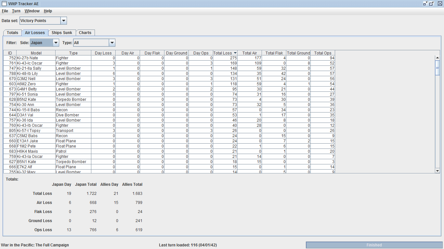Switch to the Ships Sunk tab
The width and height of the screenshot is (444, 249).
coord(62,33)
